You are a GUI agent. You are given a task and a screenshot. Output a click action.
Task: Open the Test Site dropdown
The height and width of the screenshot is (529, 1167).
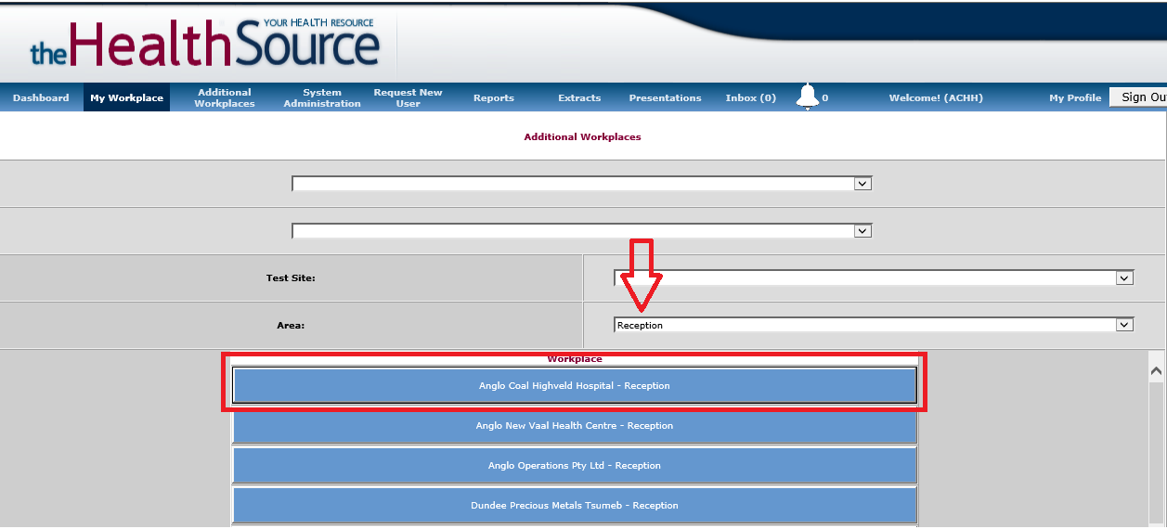point(874,277)
